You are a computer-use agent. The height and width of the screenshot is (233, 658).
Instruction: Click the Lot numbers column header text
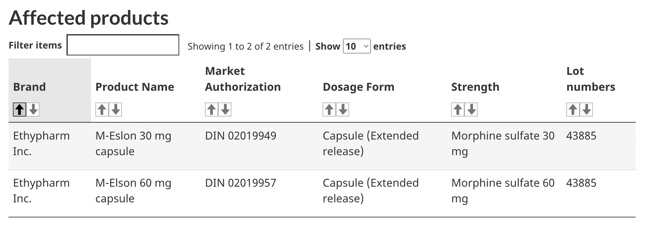tap(590, 79)
